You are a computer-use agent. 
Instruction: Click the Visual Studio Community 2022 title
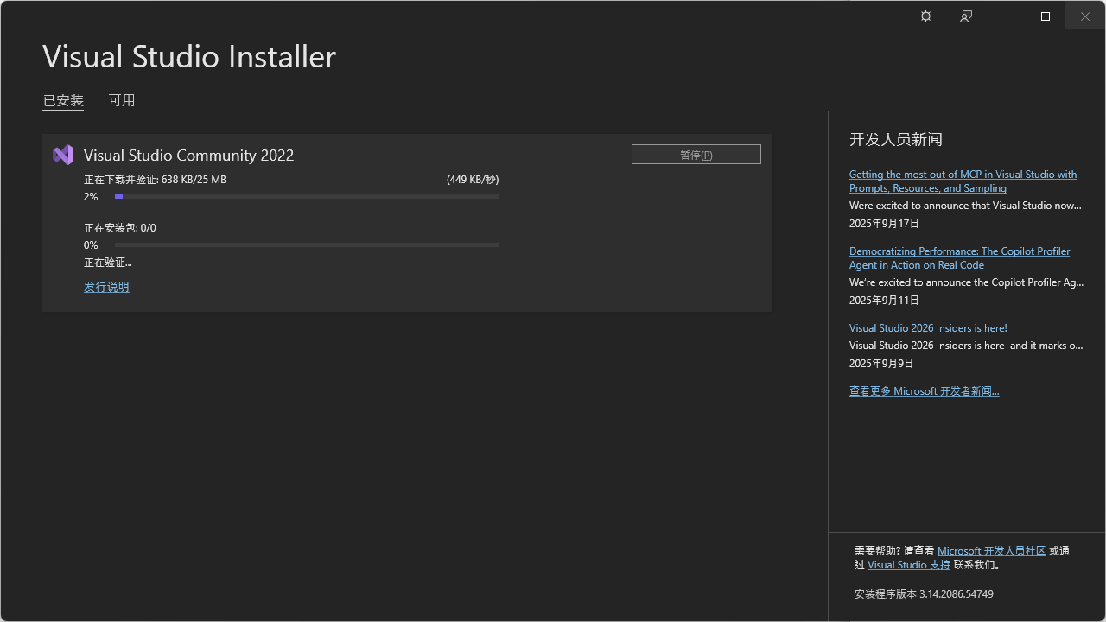pyautogui.click(x=188, y=155)
